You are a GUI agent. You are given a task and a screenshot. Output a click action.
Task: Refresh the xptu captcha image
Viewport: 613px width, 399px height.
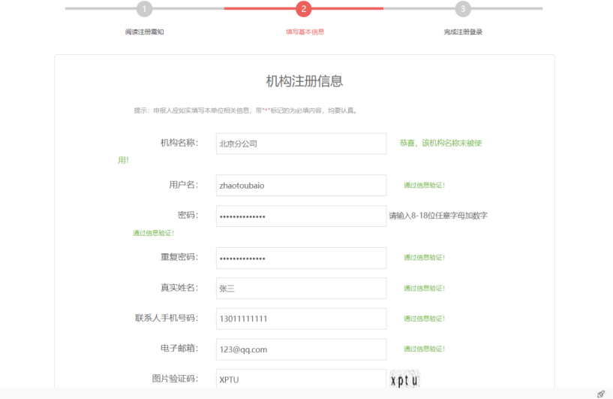click(x=404, y=380)
